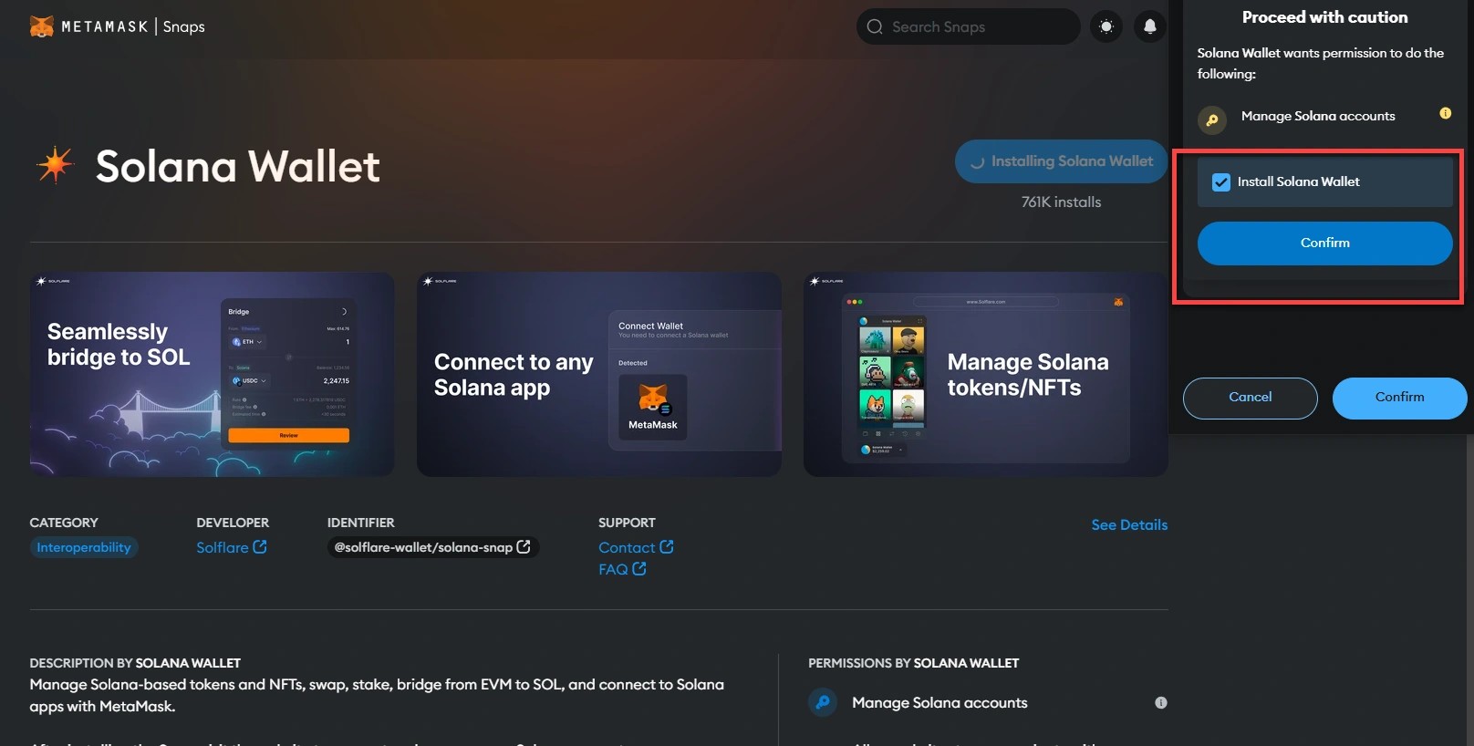The width and height of the screenshot is (1474, 746).
Task: Click the external link icon beside solana-snap identifier
Action: click(524, 546)
